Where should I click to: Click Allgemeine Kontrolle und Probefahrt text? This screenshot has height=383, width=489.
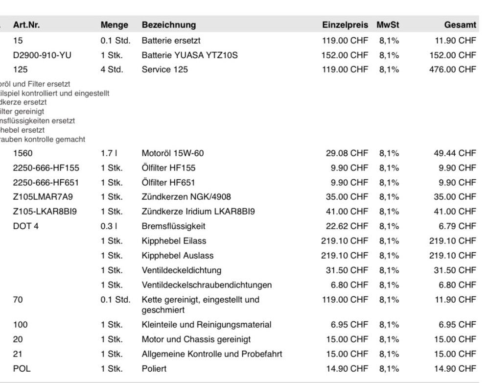tap(212, 354)
